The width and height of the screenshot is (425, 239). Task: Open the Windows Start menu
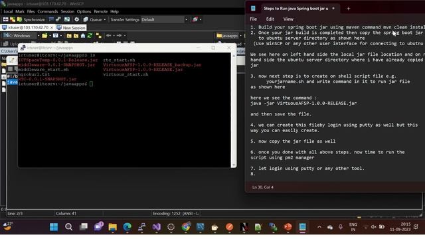(54, 227)
